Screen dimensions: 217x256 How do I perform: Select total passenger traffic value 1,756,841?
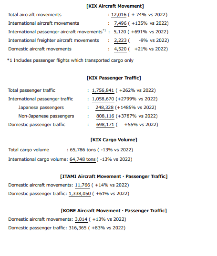(103, 90)
